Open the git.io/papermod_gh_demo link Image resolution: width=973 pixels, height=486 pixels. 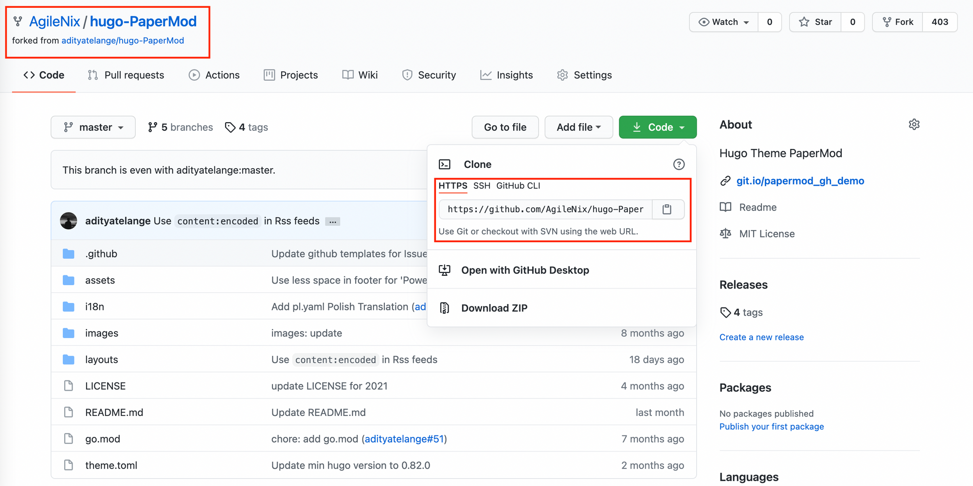800,181
